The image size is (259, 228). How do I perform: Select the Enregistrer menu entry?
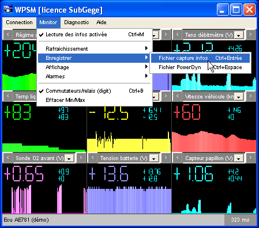(x=95, y=58)
